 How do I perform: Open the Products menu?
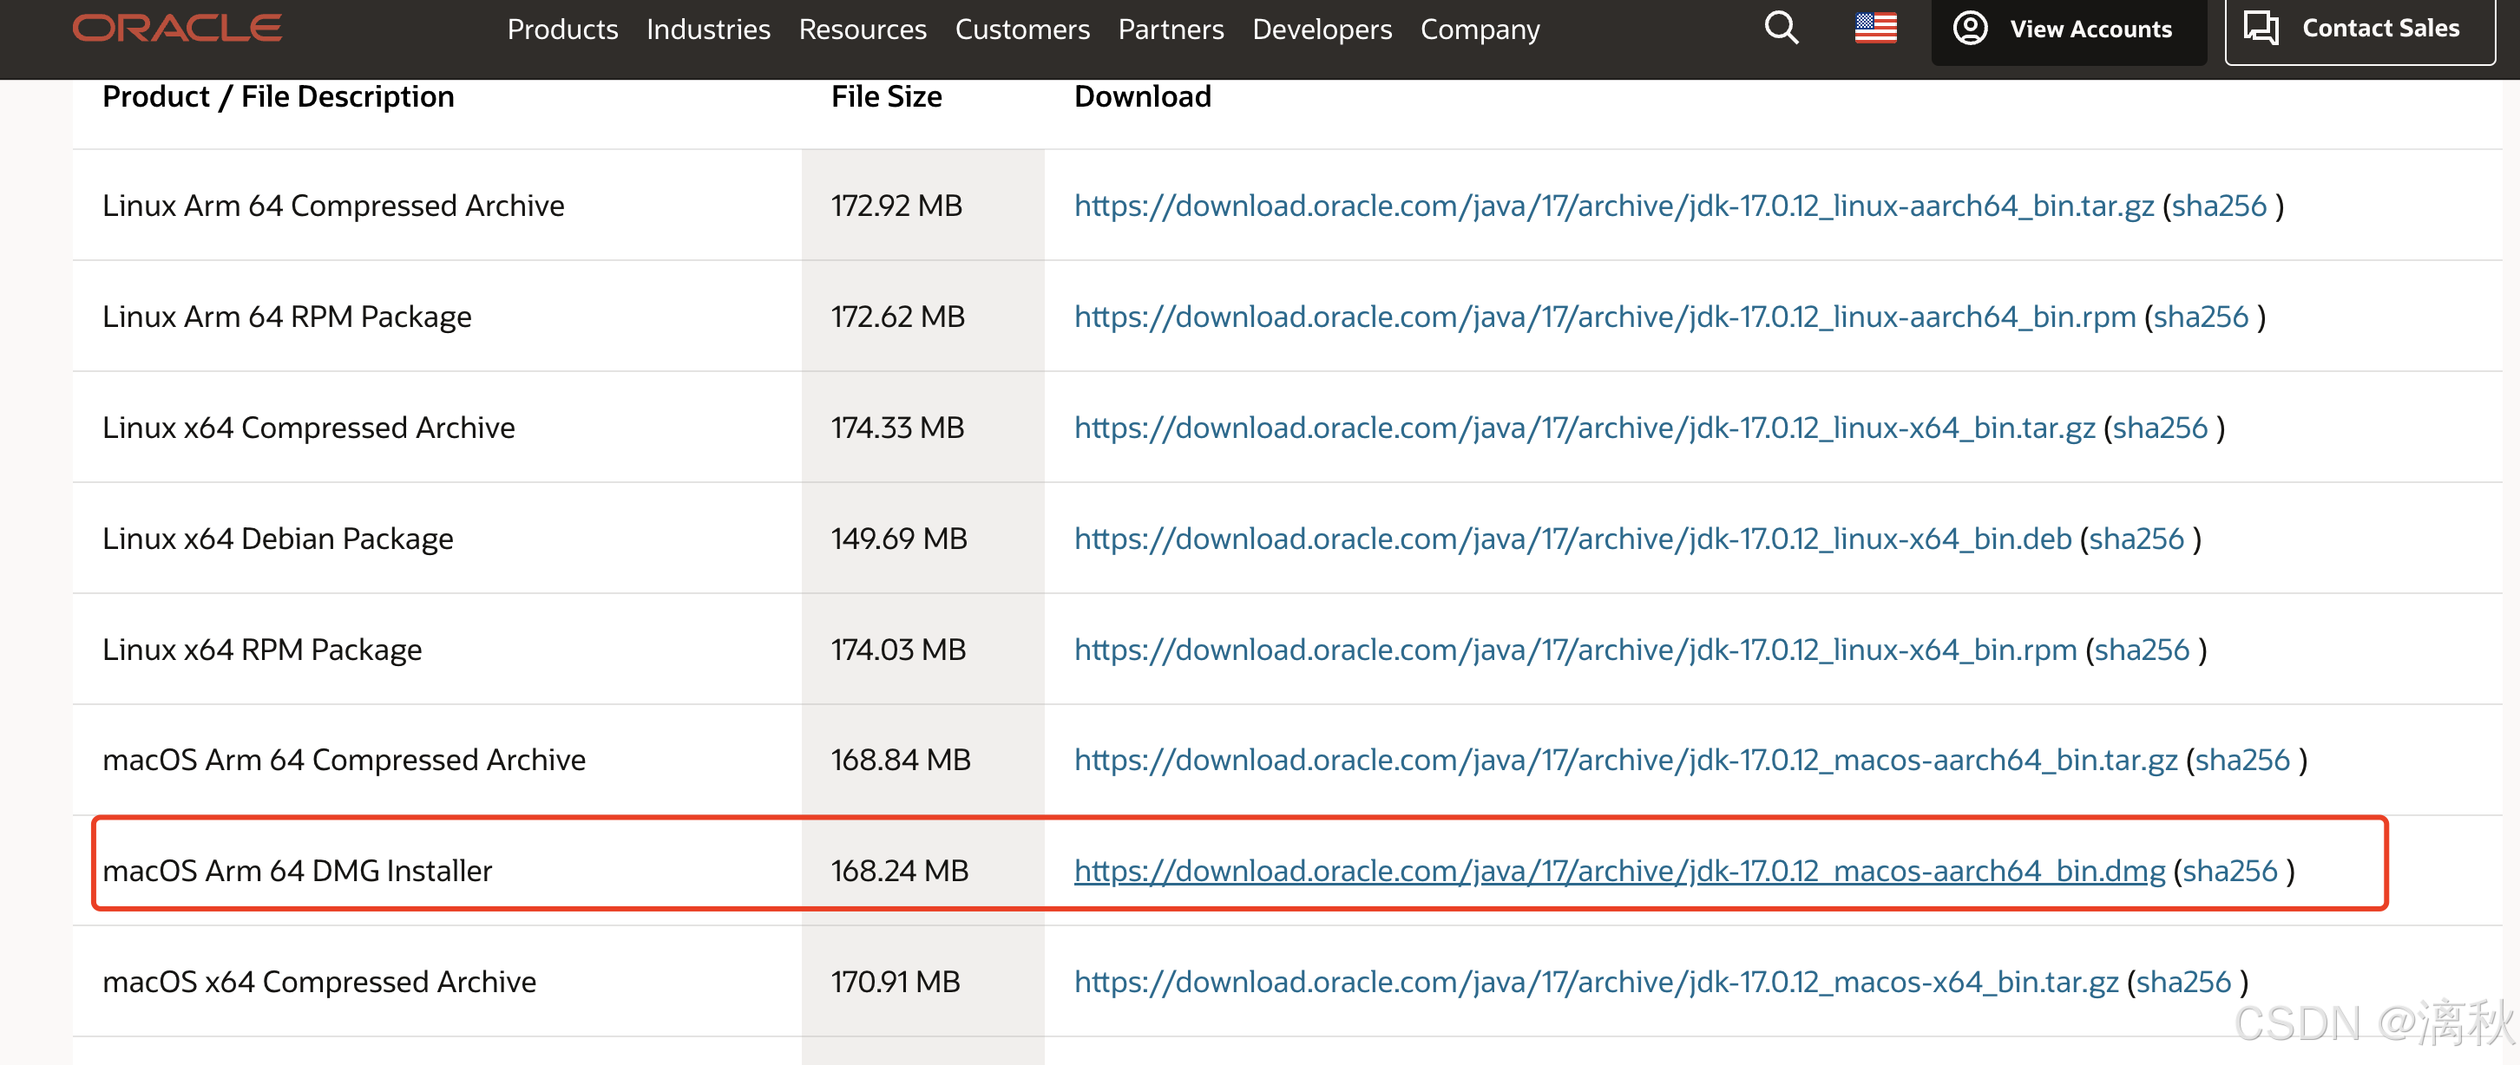point(561,29)
